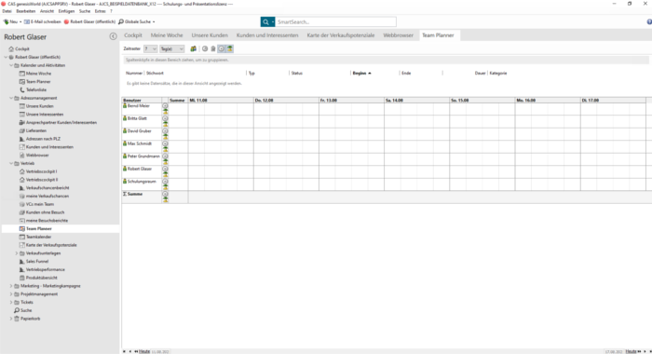Toggle the highlighted clock display button in toolbar
This screenshot has height=354, width=652.
222,48
